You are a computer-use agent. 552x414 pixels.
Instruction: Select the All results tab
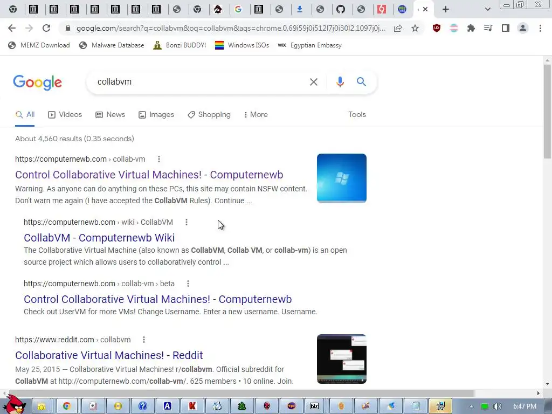(25, 115)
